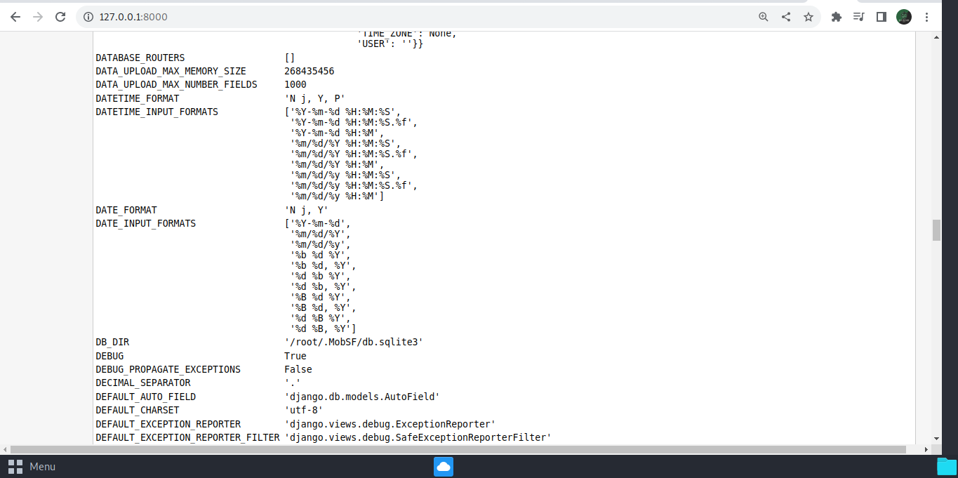
Task: Select the DB_DIR path text '/root/.MobSF/db.sqlite3'
Action: (x=354, y=342)
